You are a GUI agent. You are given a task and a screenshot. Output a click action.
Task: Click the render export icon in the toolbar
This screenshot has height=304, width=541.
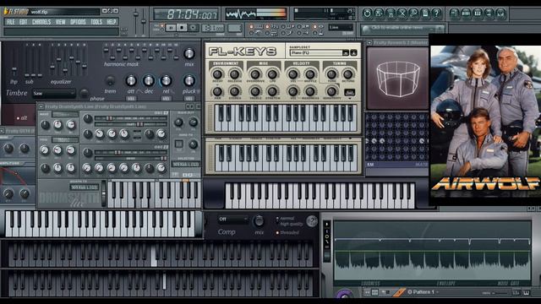[x=391, y=14]
